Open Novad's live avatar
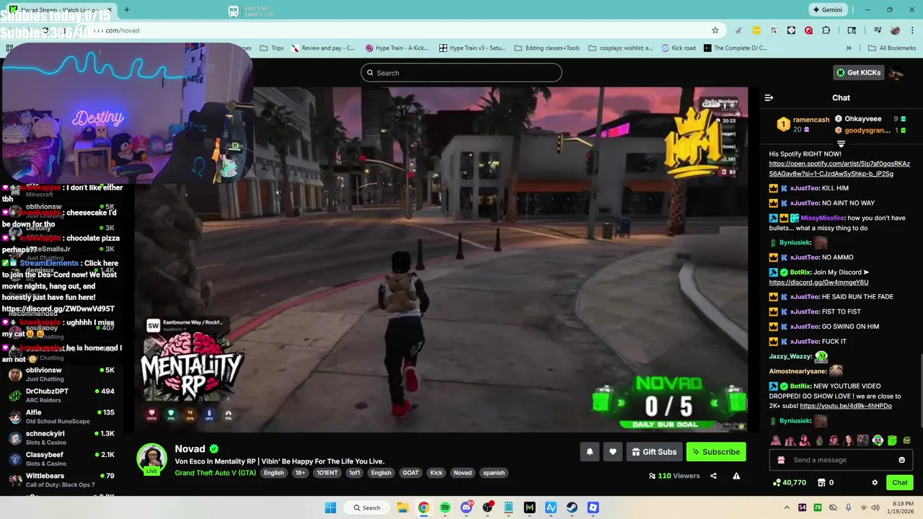This screenshot has width=923, height=519. (152, 458)
